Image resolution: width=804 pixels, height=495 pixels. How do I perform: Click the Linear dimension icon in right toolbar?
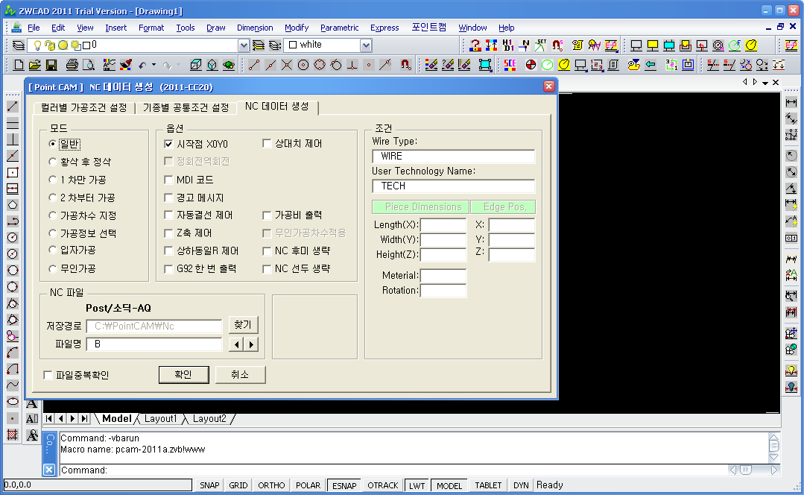click(x=791, y=103)
